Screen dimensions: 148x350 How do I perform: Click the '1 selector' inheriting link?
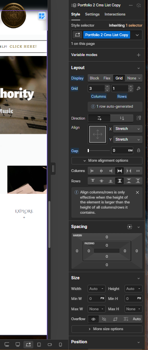(134, 25)
